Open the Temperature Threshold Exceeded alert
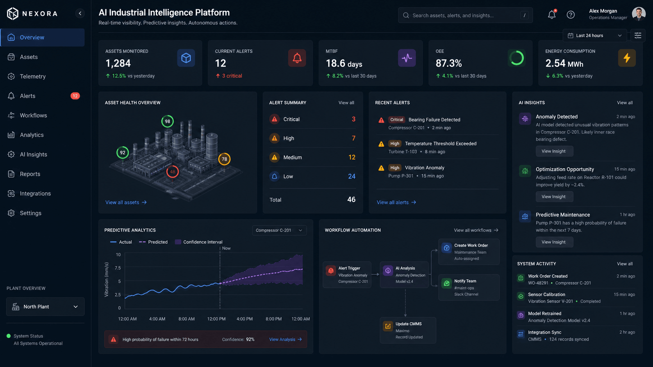This screenshot has height=367, width=653. 437,147
